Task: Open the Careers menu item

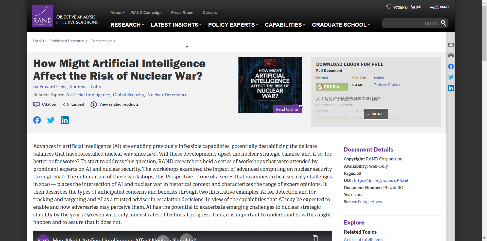Action: pos(210,13)
